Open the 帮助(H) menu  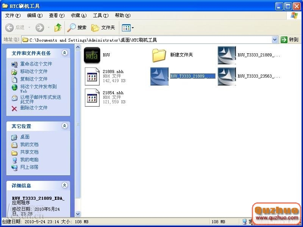click(x=122, y=16)
